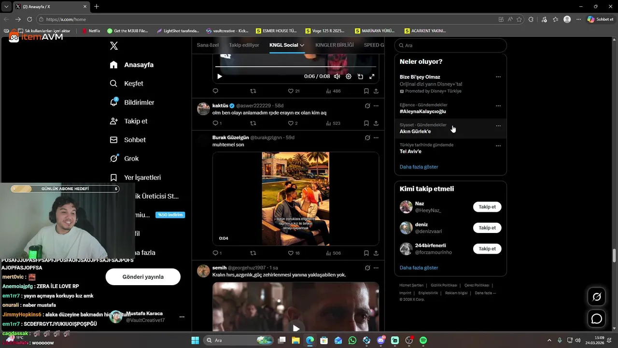618x348 pixels.
Task: Play the top video
Action: [220, 76]
